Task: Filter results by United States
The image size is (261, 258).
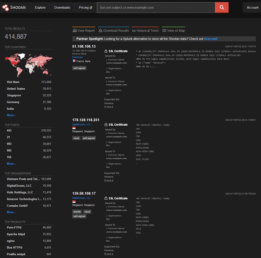Action: [x=29, y=89]
